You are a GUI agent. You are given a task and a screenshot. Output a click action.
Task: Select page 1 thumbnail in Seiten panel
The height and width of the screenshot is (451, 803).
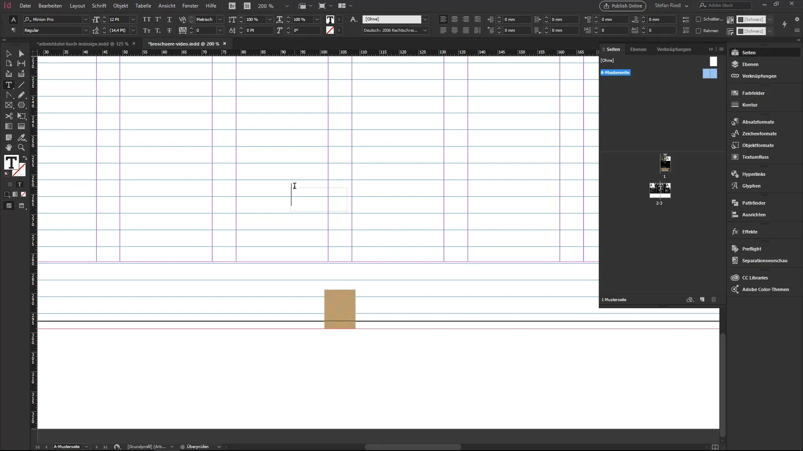(x=665, y=163)
